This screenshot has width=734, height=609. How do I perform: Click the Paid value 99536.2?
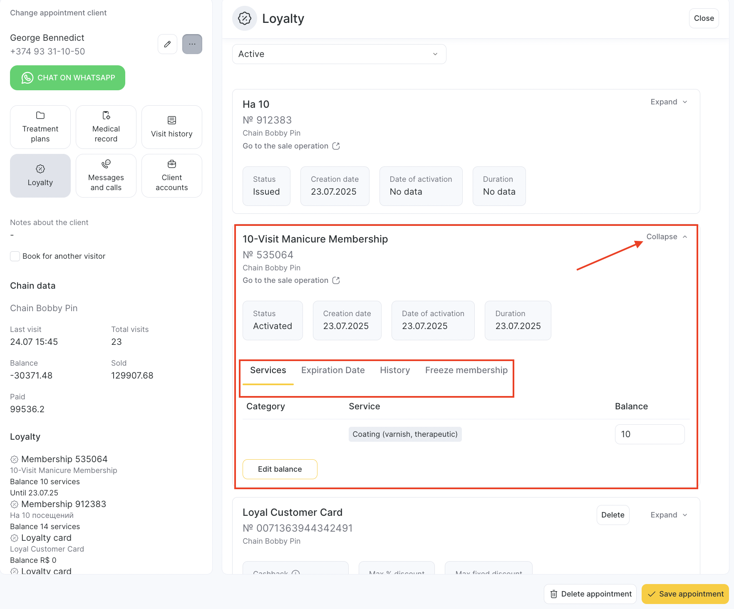tap(27, 409)
